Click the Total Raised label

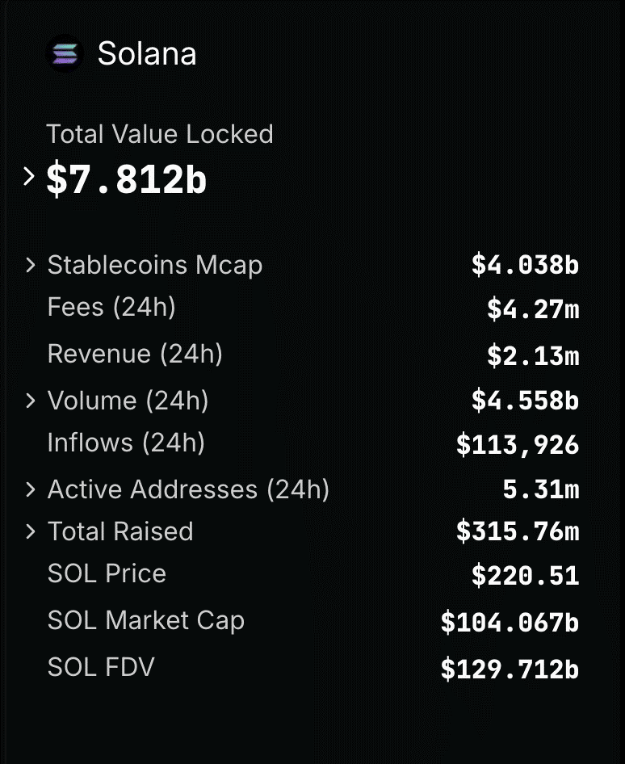120,531
